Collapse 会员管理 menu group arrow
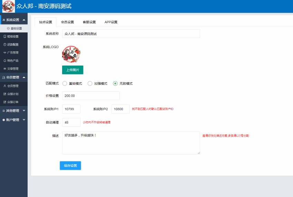The width and height of the screenshot is (293, 197). coord(24,77)
